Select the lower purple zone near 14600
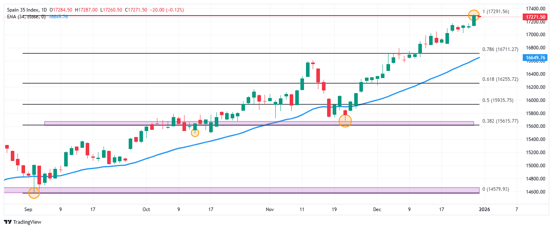The image size is (553, 229). point(239,190)
